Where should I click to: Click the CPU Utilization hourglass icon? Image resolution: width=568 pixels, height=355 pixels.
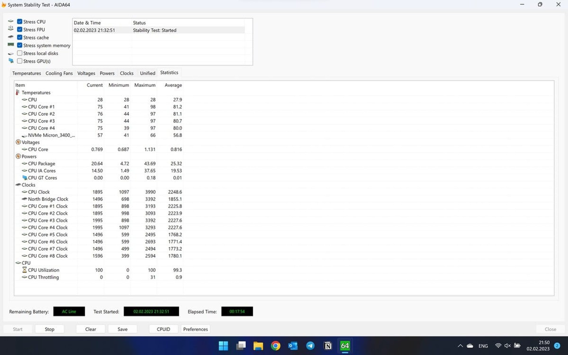point(25,270)
